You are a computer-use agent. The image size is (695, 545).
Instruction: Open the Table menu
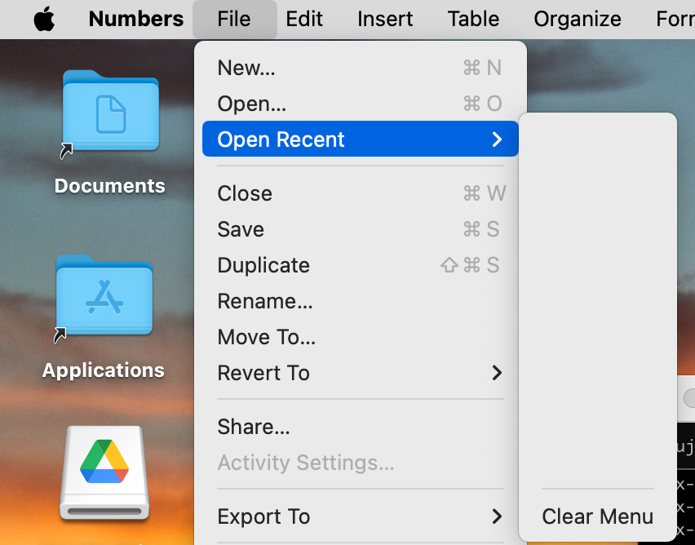pos(473,19)
